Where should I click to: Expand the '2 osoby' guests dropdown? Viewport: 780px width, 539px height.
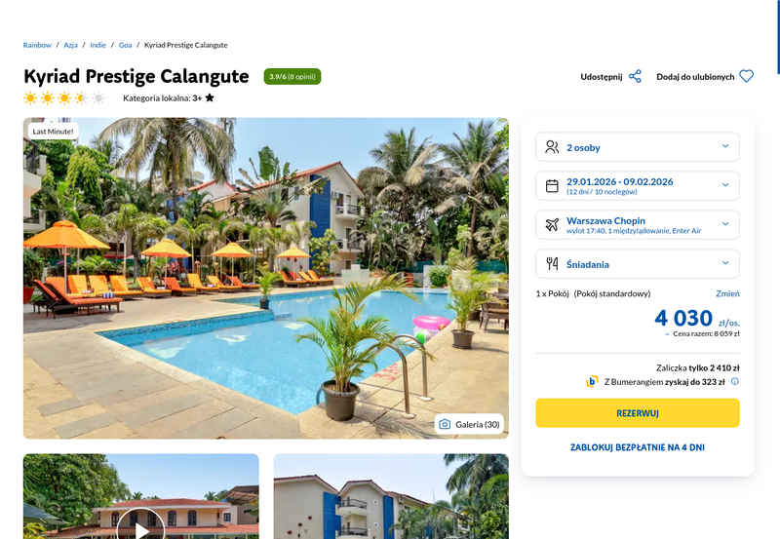638,146
